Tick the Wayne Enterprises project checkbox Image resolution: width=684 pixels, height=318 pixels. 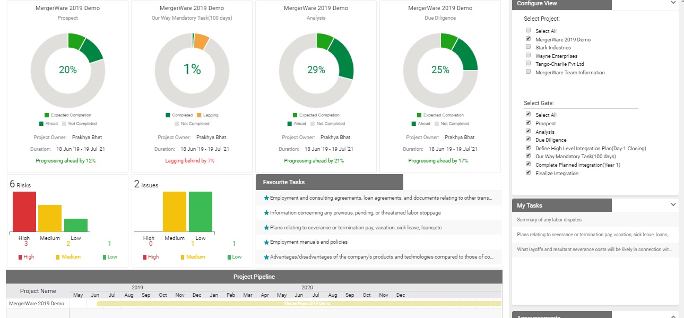click(x=528, y=55)
